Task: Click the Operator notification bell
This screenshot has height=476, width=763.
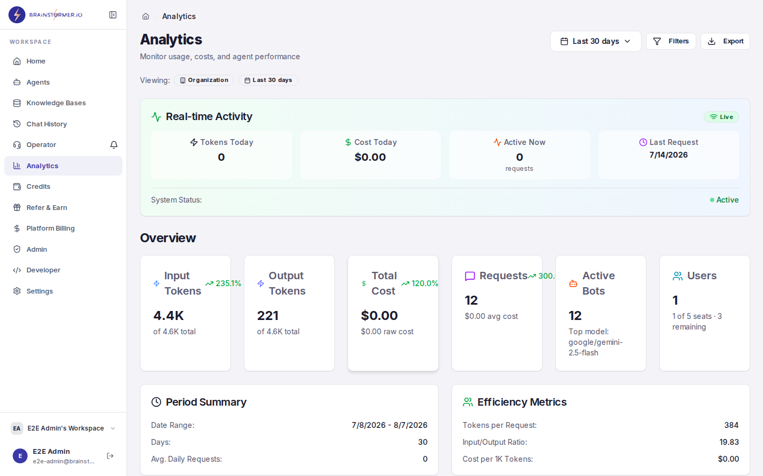Action: tap(114, 145)
